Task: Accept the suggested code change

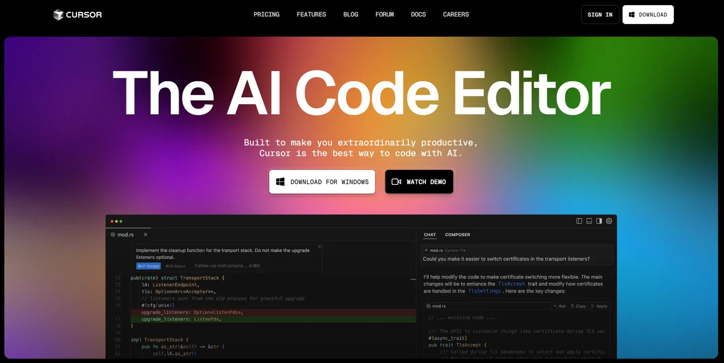Action: click(x=148, y=266)
